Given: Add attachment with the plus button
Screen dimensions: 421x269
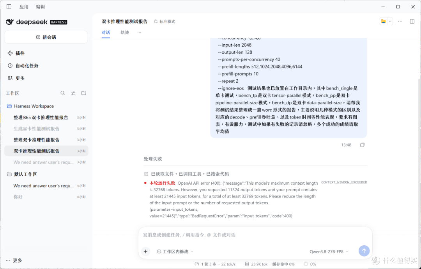Looking at the screenshot, I should (145, 252).
